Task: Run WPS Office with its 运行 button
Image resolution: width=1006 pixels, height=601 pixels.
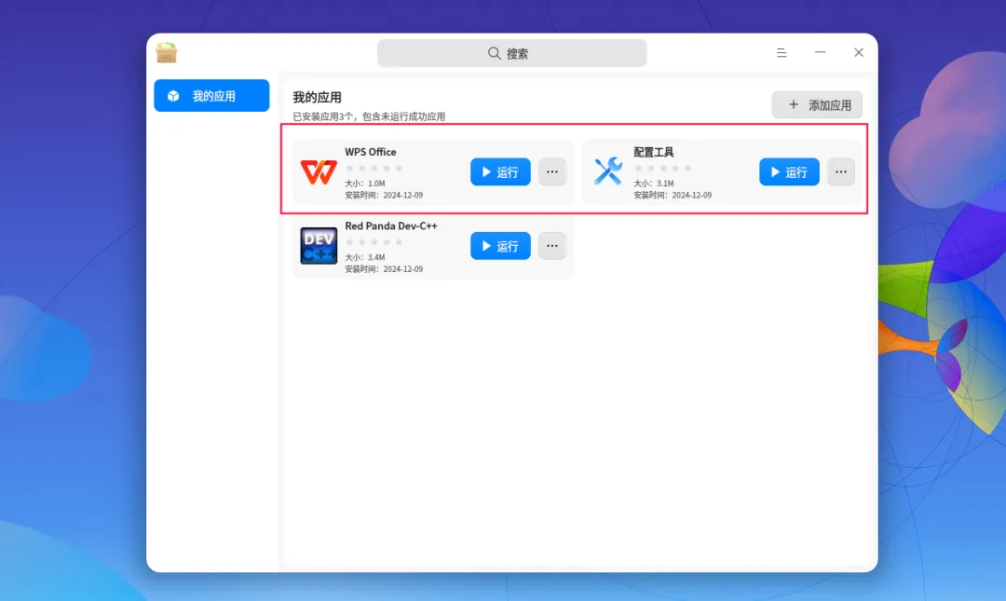Action: [x=500, y=172]
